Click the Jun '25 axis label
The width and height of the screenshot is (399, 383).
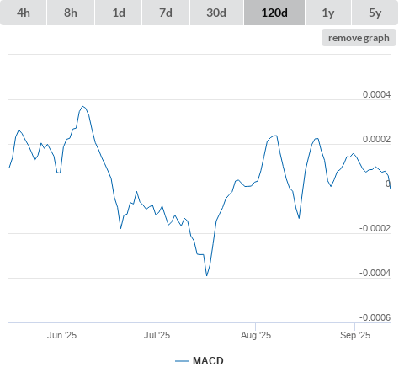pos(61,335)
